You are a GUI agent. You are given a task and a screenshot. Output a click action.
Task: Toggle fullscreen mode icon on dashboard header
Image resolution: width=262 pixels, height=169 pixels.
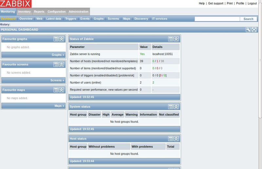pyautogui.click(x=254, y=30)
